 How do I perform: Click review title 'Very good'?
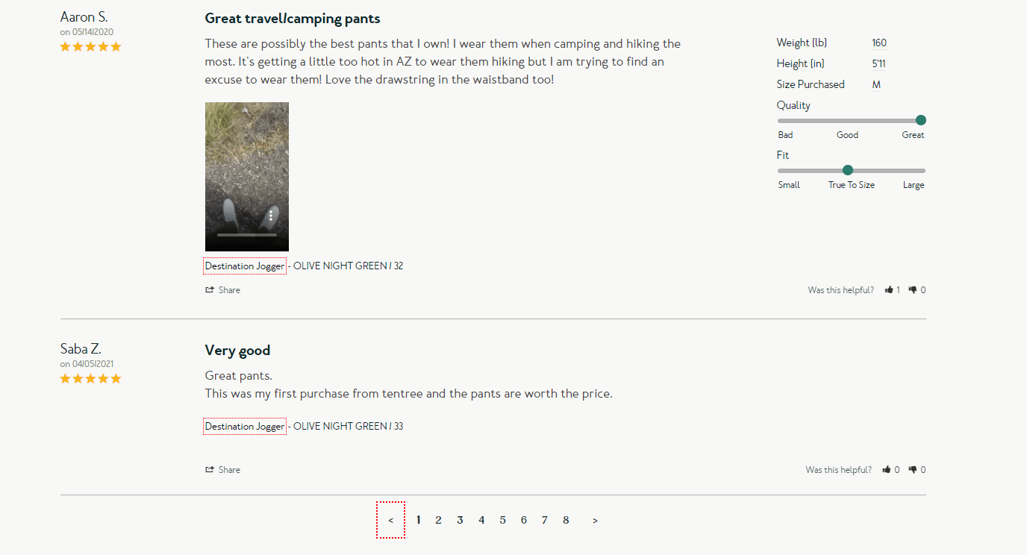pyautogui.click(x=237, y=351)
